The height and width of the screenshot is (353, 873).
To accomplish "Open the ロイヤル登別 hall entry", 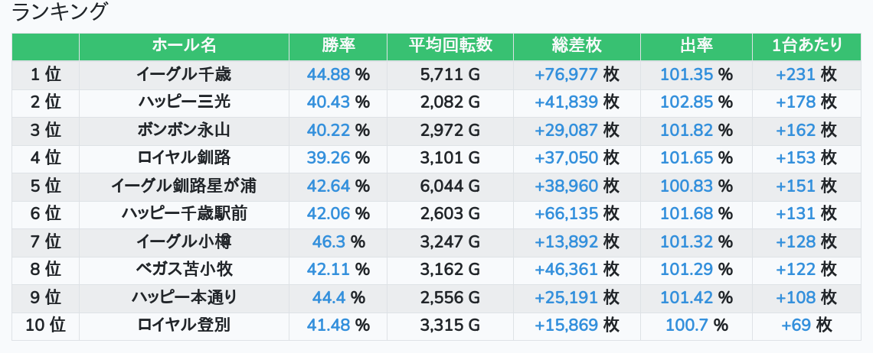I will [x=184, y=325].
